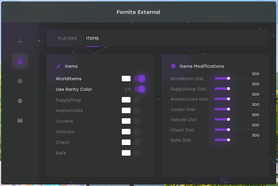
Task: Click the (?) help hint for Rarity Color
Action: 128,89
